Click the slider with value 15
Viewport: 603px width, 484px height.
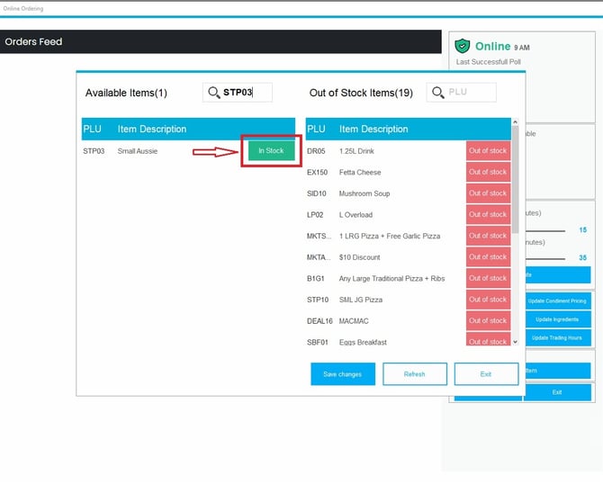click(545, 230)
